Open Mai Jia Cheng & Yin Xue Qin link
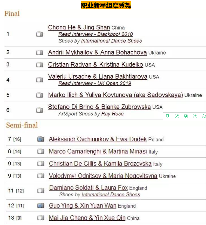The width and height of the screenshot is (206, 225). pos(87,218)
